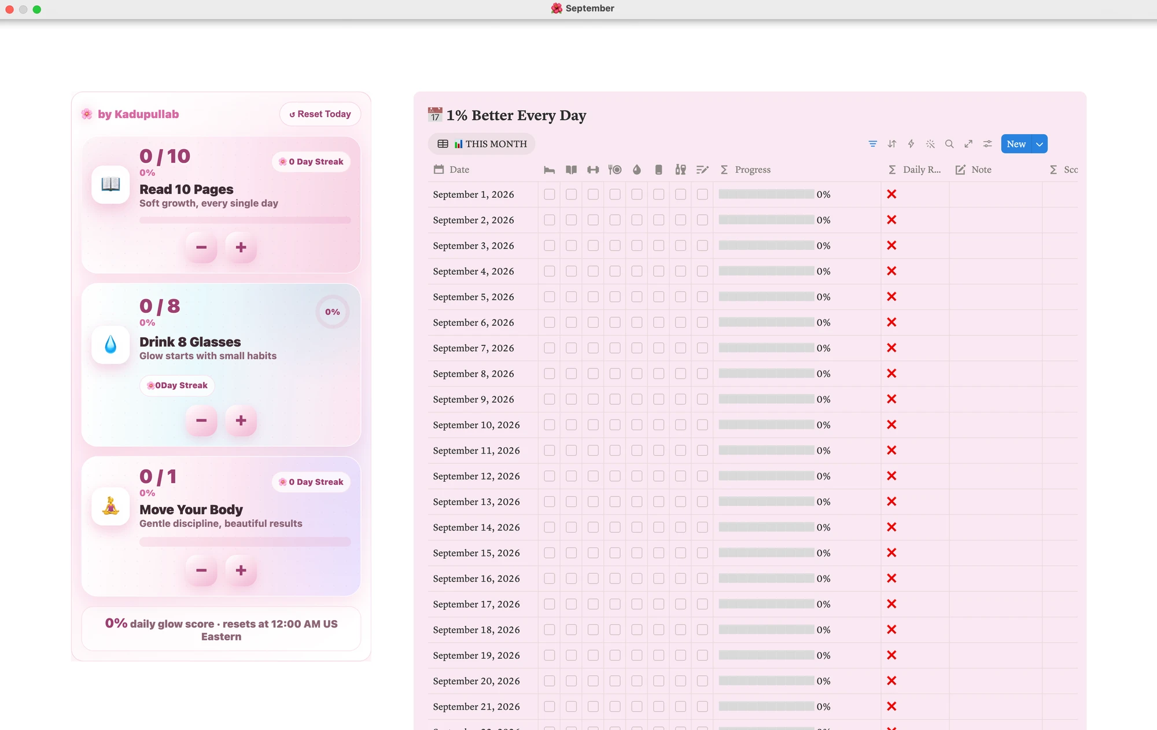Select the bed icon column header

[x=549, y=169]
